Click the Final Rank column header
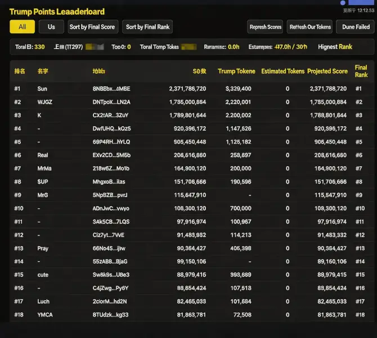Screen dimensions: 377x338 [361, 72]
